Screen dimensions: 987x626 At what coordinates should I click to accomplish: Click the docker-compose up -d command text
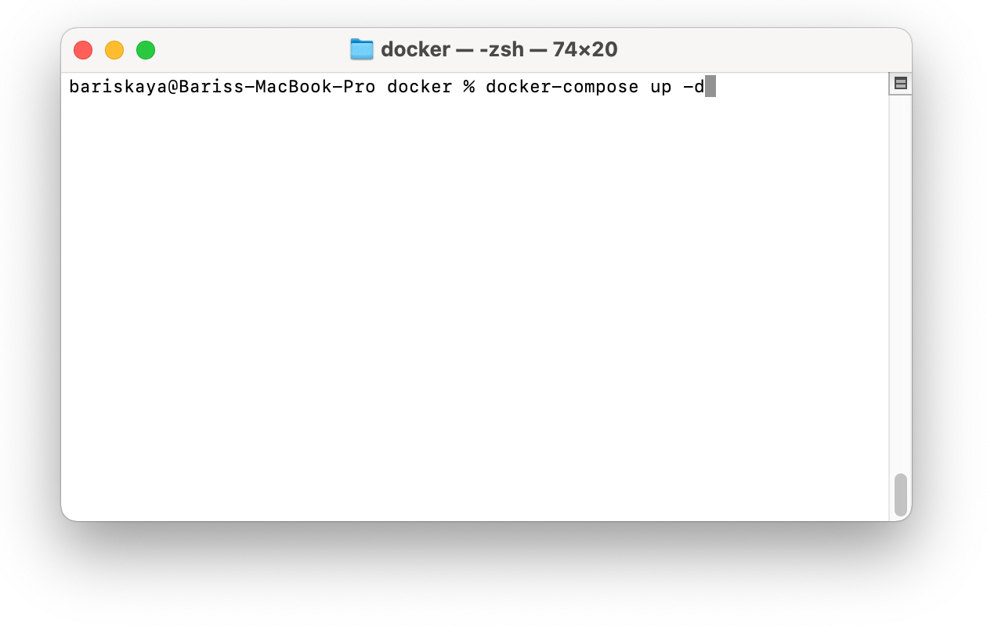pos(594,87)
